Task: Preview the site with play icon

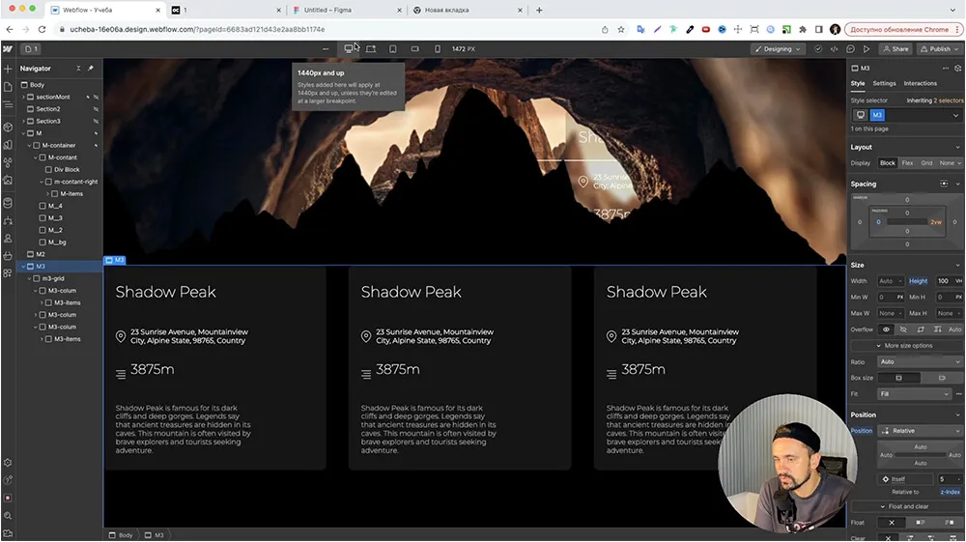Action: 867,48
